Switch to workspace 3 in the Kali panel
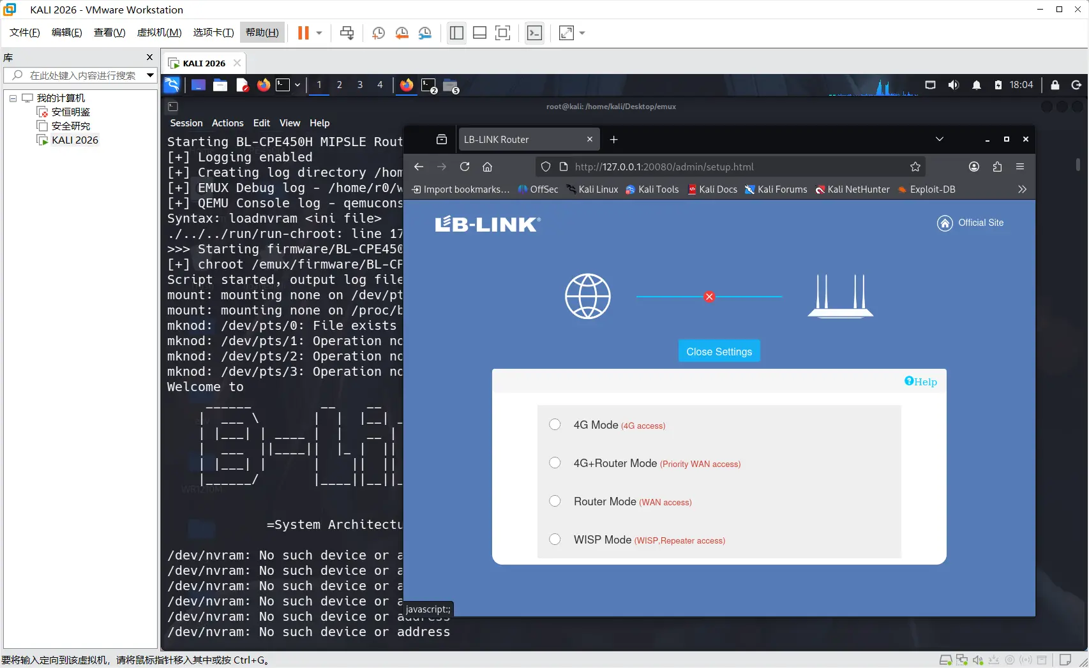The width and height of the screenshot is (1089, 668). tap(360, 85)
